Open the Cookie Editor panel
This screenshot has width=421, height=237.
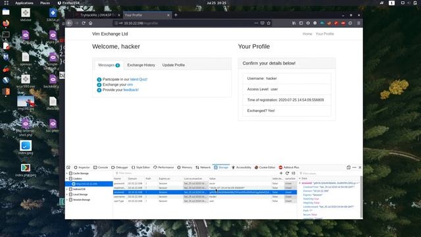(x=265, y=167)
